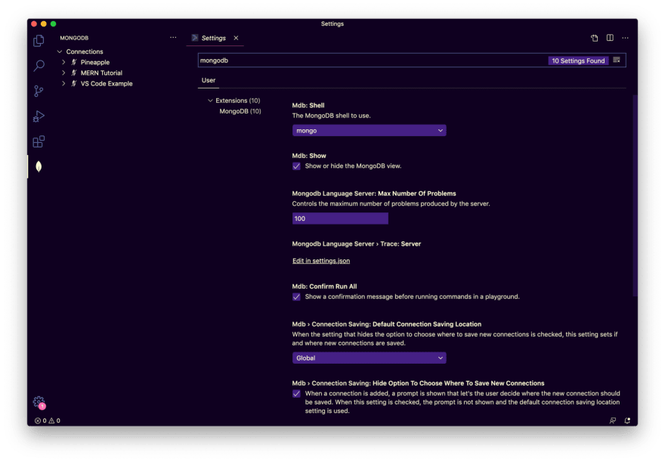This screenshot has width=665, height=462.
Task: Click the 10 Settings Found badge
Action: (x=578, y=60)
